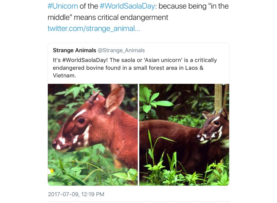Click the word "Vietnam." in the quoted tweet
This screenshot has height=203, width=277.
65,75
